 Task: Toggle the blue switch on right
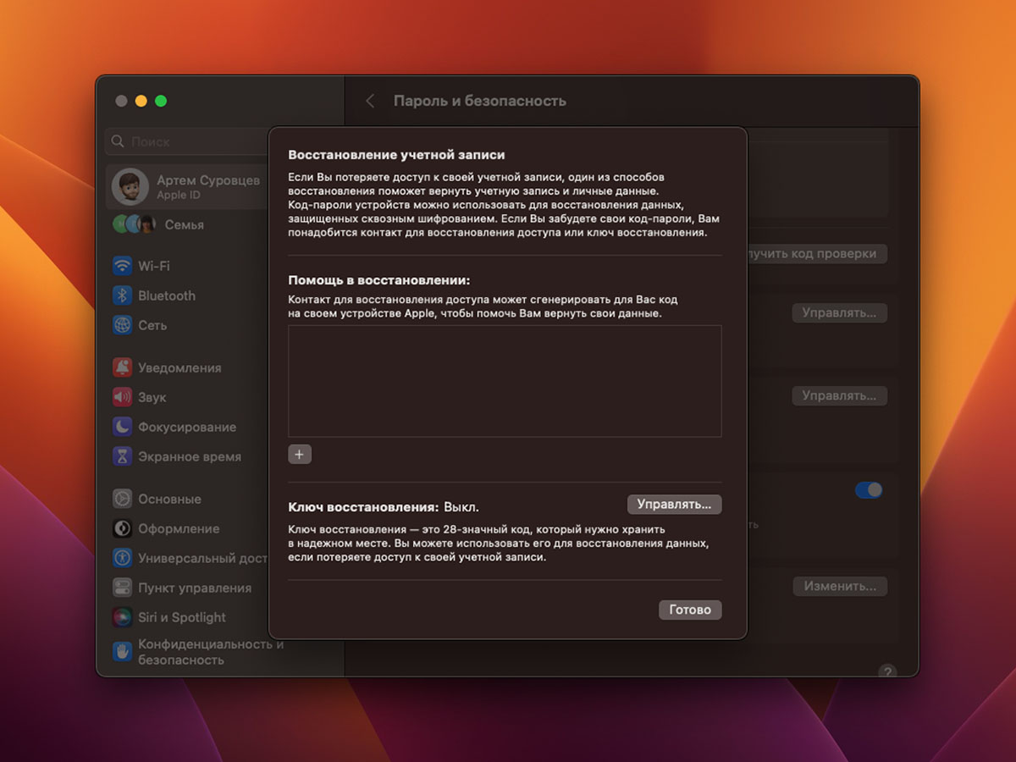868,490
